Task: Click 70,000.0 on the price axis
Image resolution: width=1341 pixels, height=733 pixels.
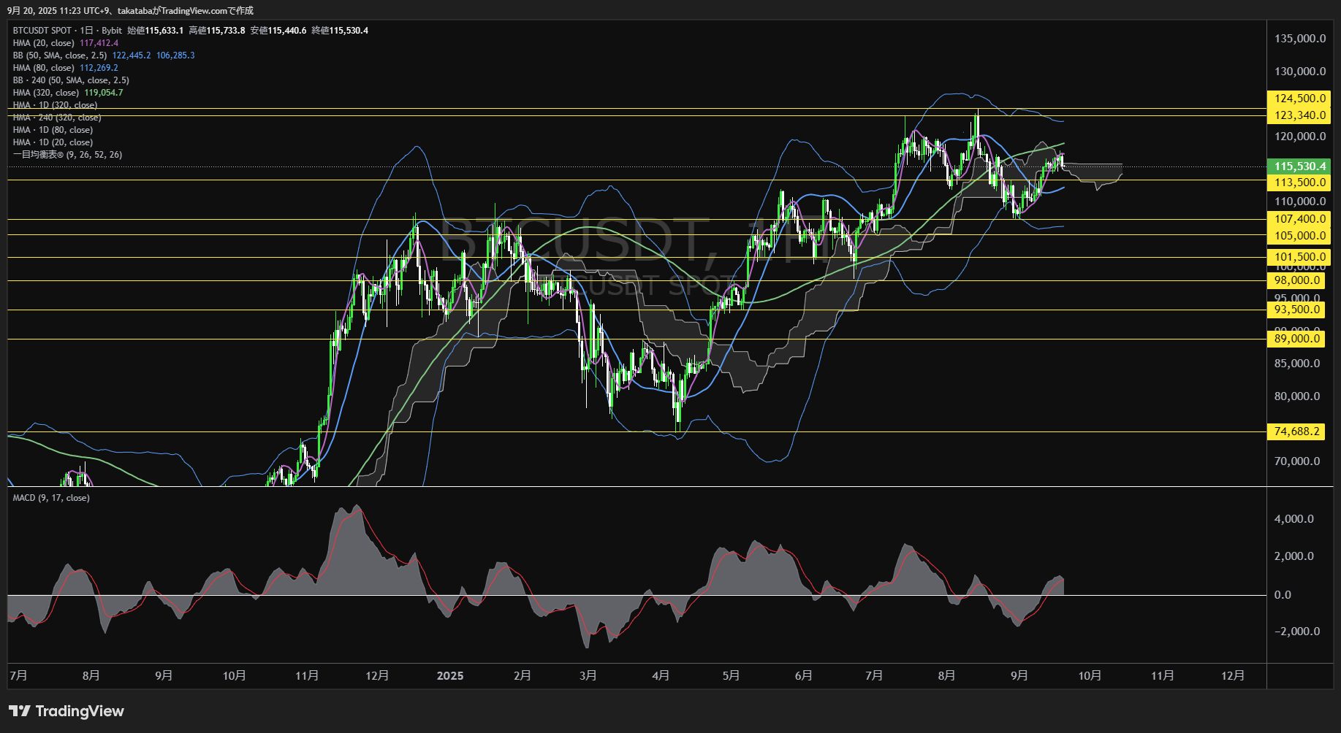Action: click(x=1297, y=461)
